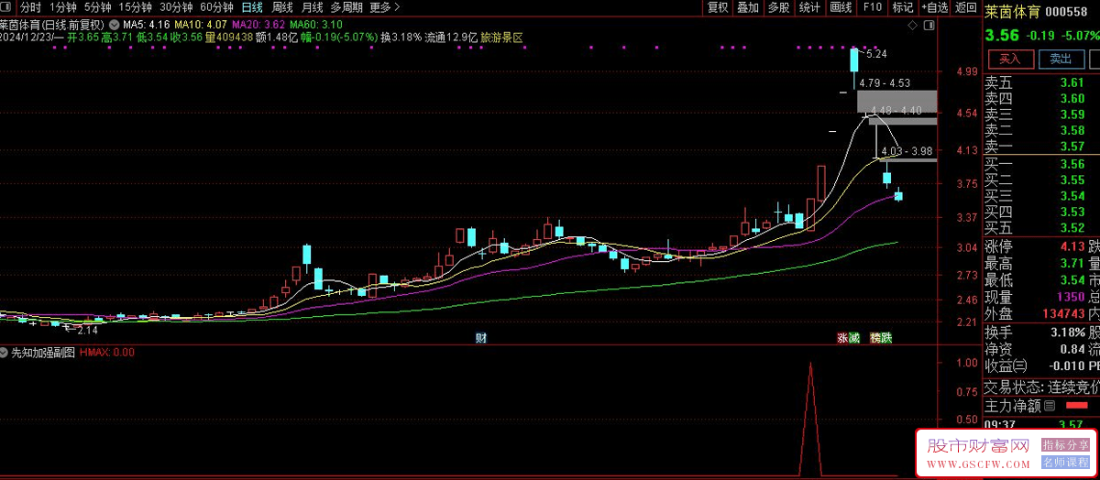
Task: Click the 4.79 - 4.53 gap box
Action: (897, 101)
